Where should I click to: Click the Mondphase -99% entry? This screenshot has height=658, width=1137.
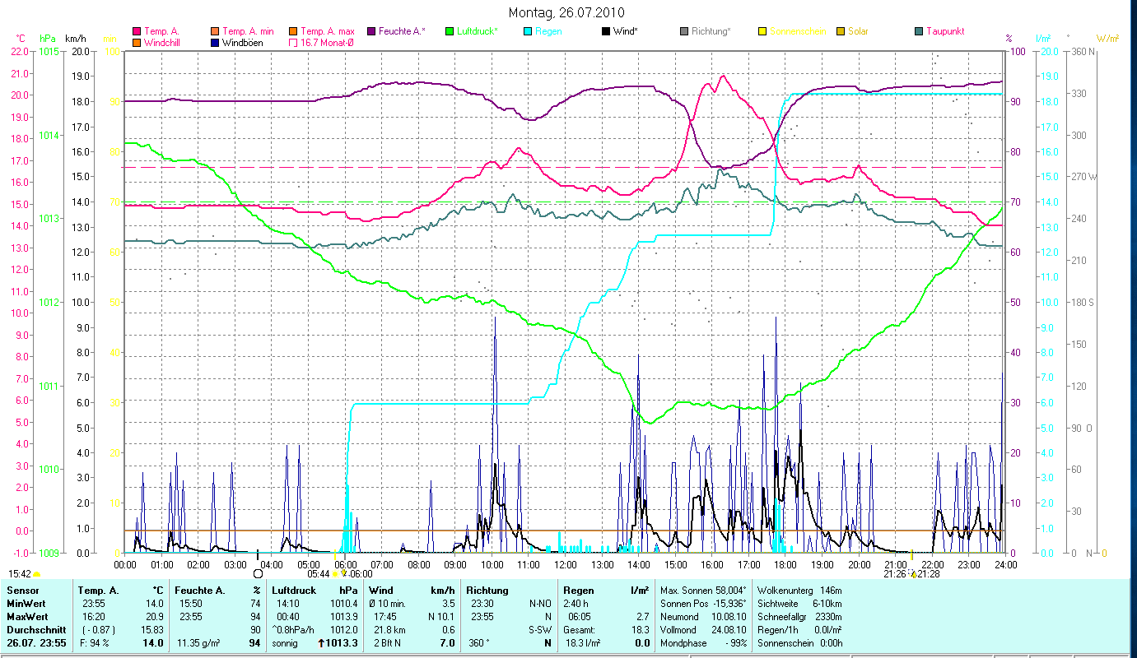click(703, 643)
